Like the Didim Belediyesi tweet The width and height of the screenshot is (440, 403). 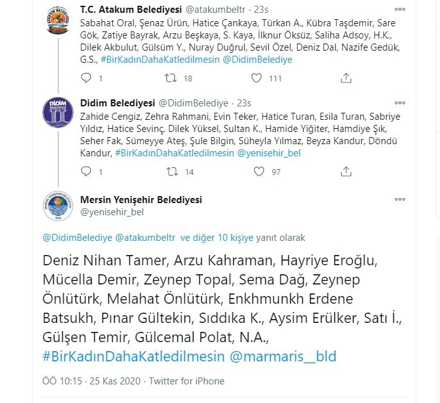(x=259, y=172)
